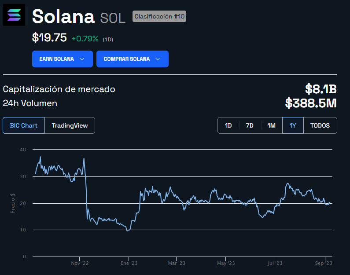Click the $19.75 price value
The width and height of the screenshot is (350, 275).
(49, 37)
